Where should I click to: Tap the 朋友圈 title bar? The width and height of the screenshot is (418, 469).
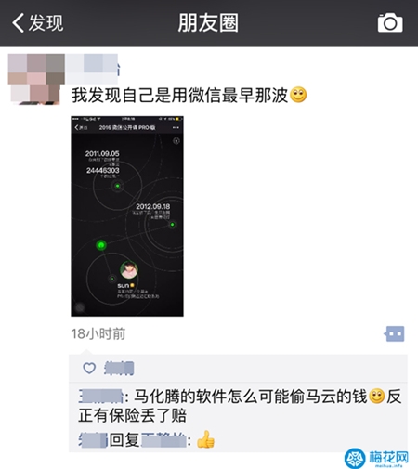coord(208,23)
